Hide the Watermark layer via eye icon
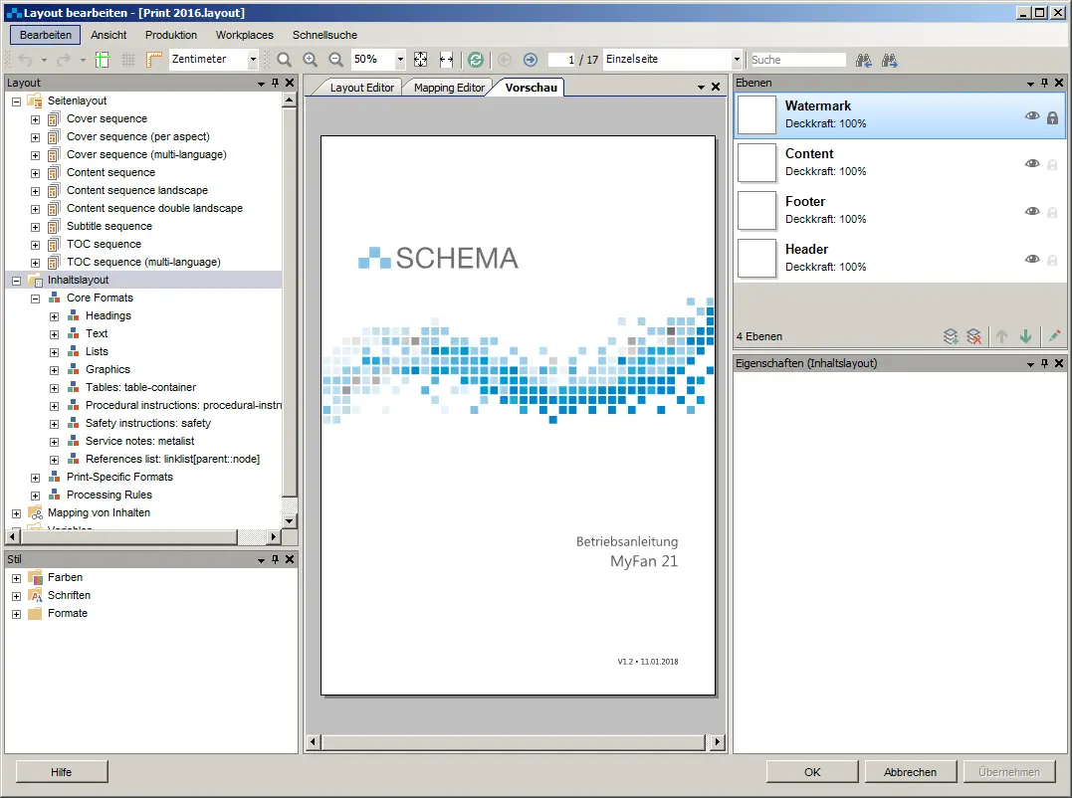 point(1032,116)
